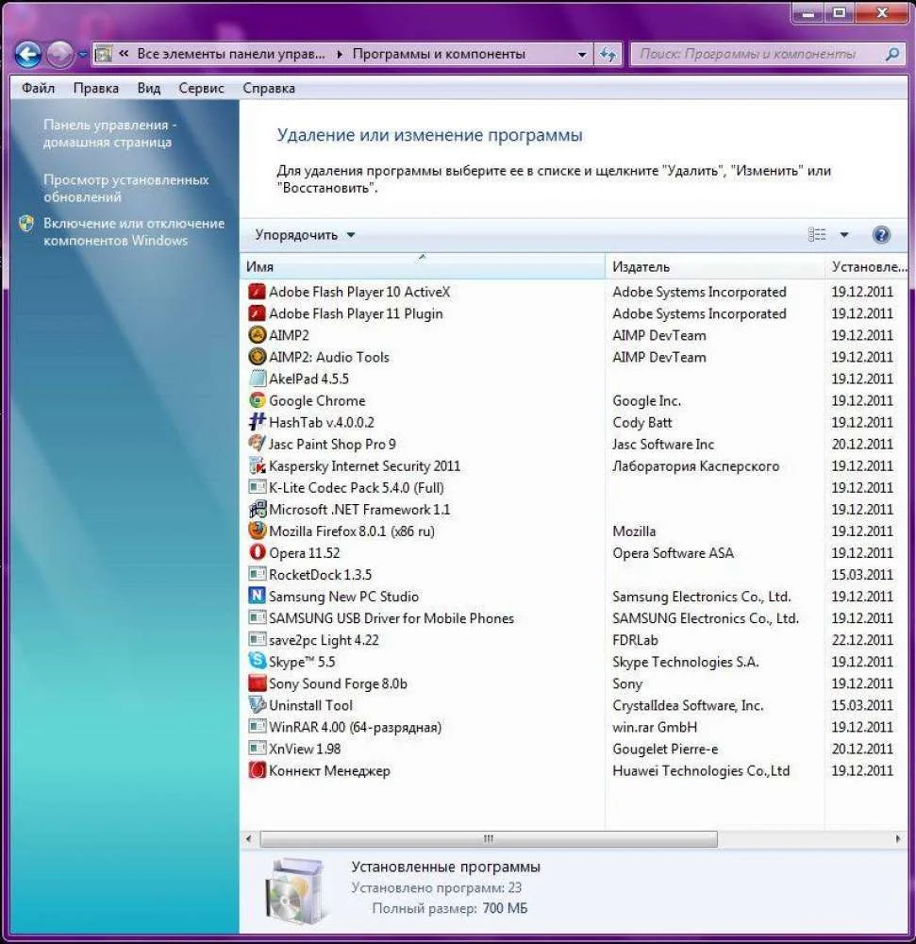
Task: Click the RocketDock 1.3.5 icon
Action: click(257, 574)
